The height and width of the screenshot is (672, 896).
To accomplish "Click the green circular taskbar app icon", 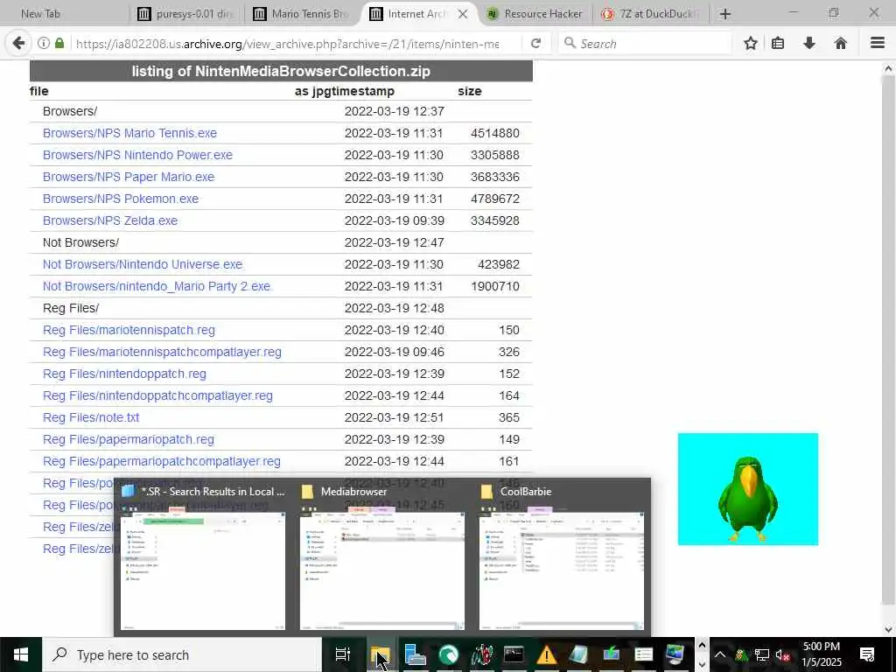I will (x=449, y=654).
